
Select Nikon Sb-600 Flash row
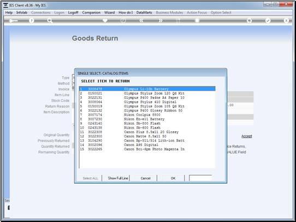(147, 128)
